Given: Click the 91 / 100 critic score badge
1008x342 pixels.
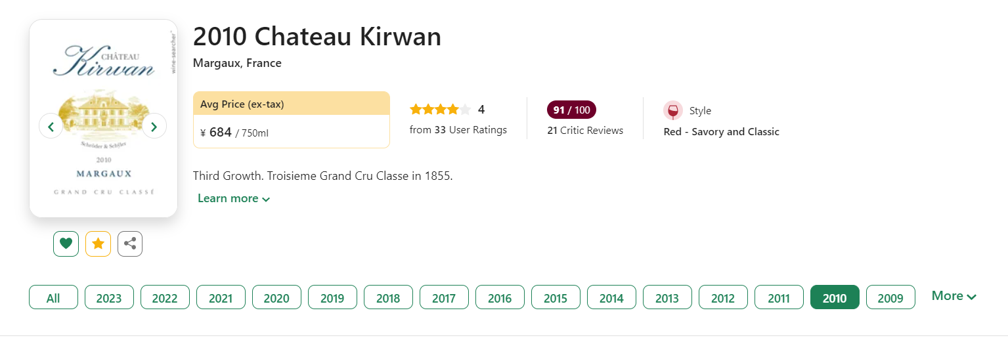Looking at the screenshot, I should (x=571, y=110).
